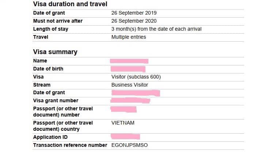The image size is (277, 160).
Task: Select the date 26 September 2020
Action: [134, 21]
